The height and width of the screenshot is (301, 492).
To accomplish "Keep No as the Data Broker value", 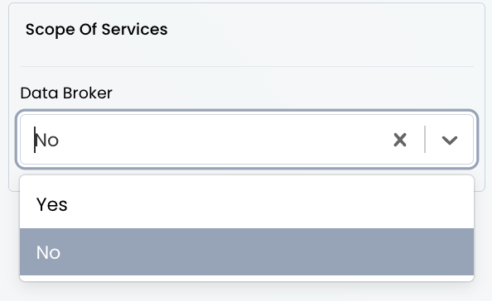I will (x=247, y=252).
